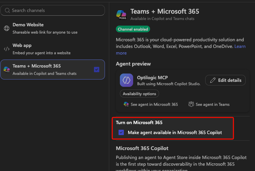Screen dimensions: 255x171
Task: Select the Demo Website channel
Action: coord(53,28)
